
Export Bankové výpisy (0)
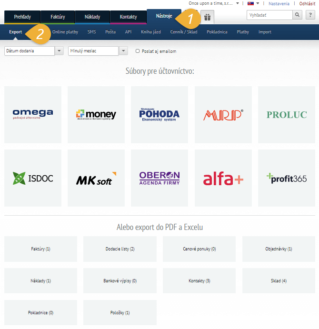tap(120, 281)
